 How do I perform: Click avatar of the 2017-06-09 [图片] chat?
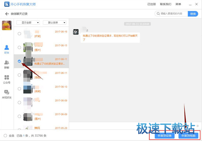click(28, 116)
